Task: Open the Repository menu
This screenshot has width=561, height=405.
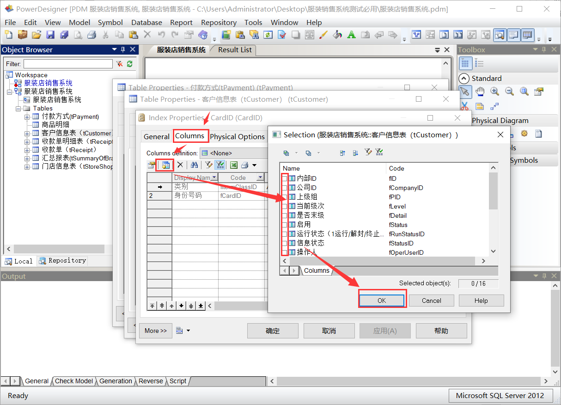Action: point(219,22)
